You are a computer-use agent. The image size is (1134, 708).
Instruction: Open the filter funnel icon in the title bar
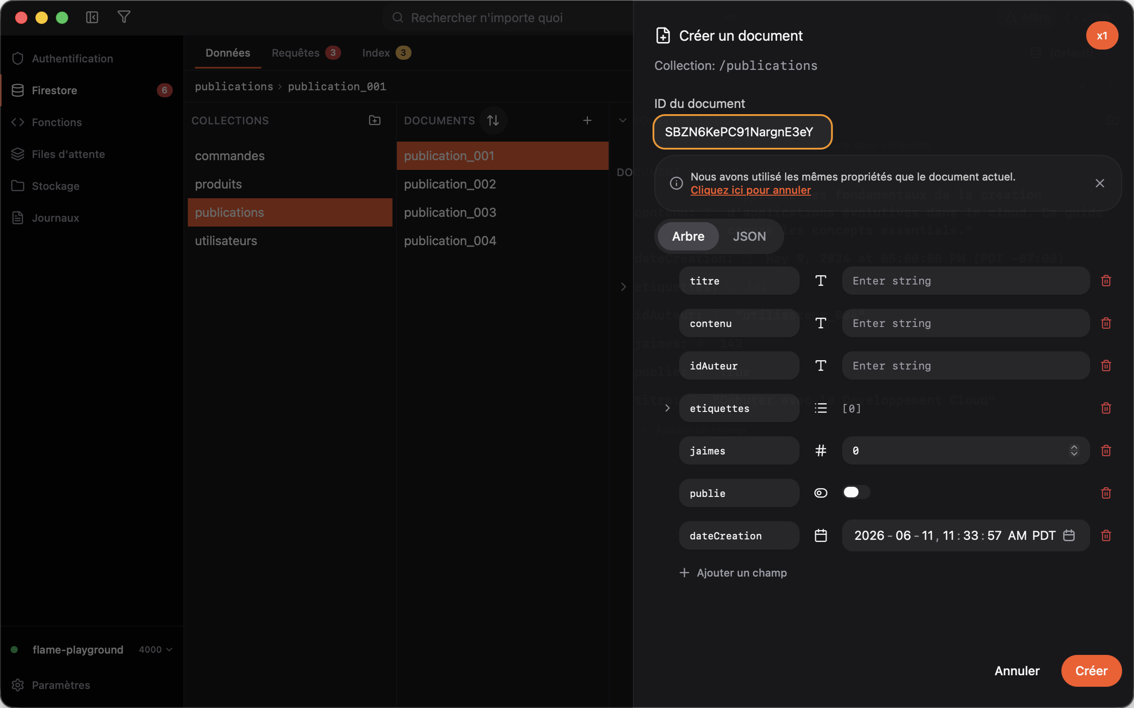pos(124,17)
